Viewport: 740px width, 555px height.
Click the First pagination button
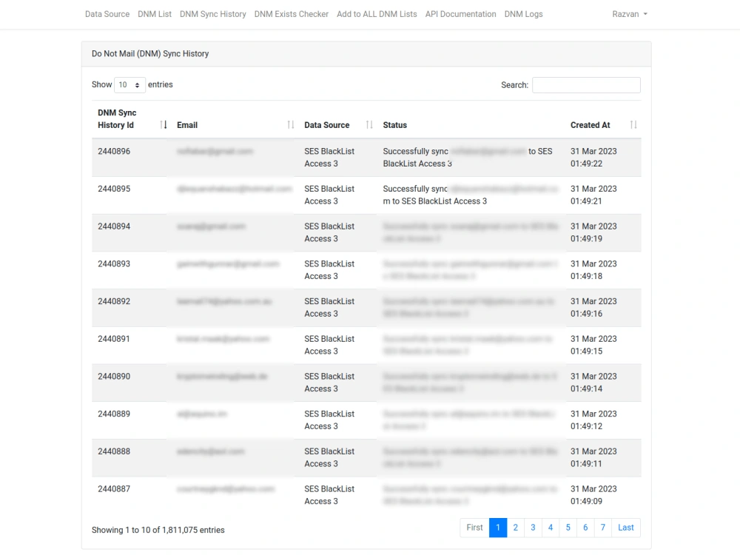[474, 528]
